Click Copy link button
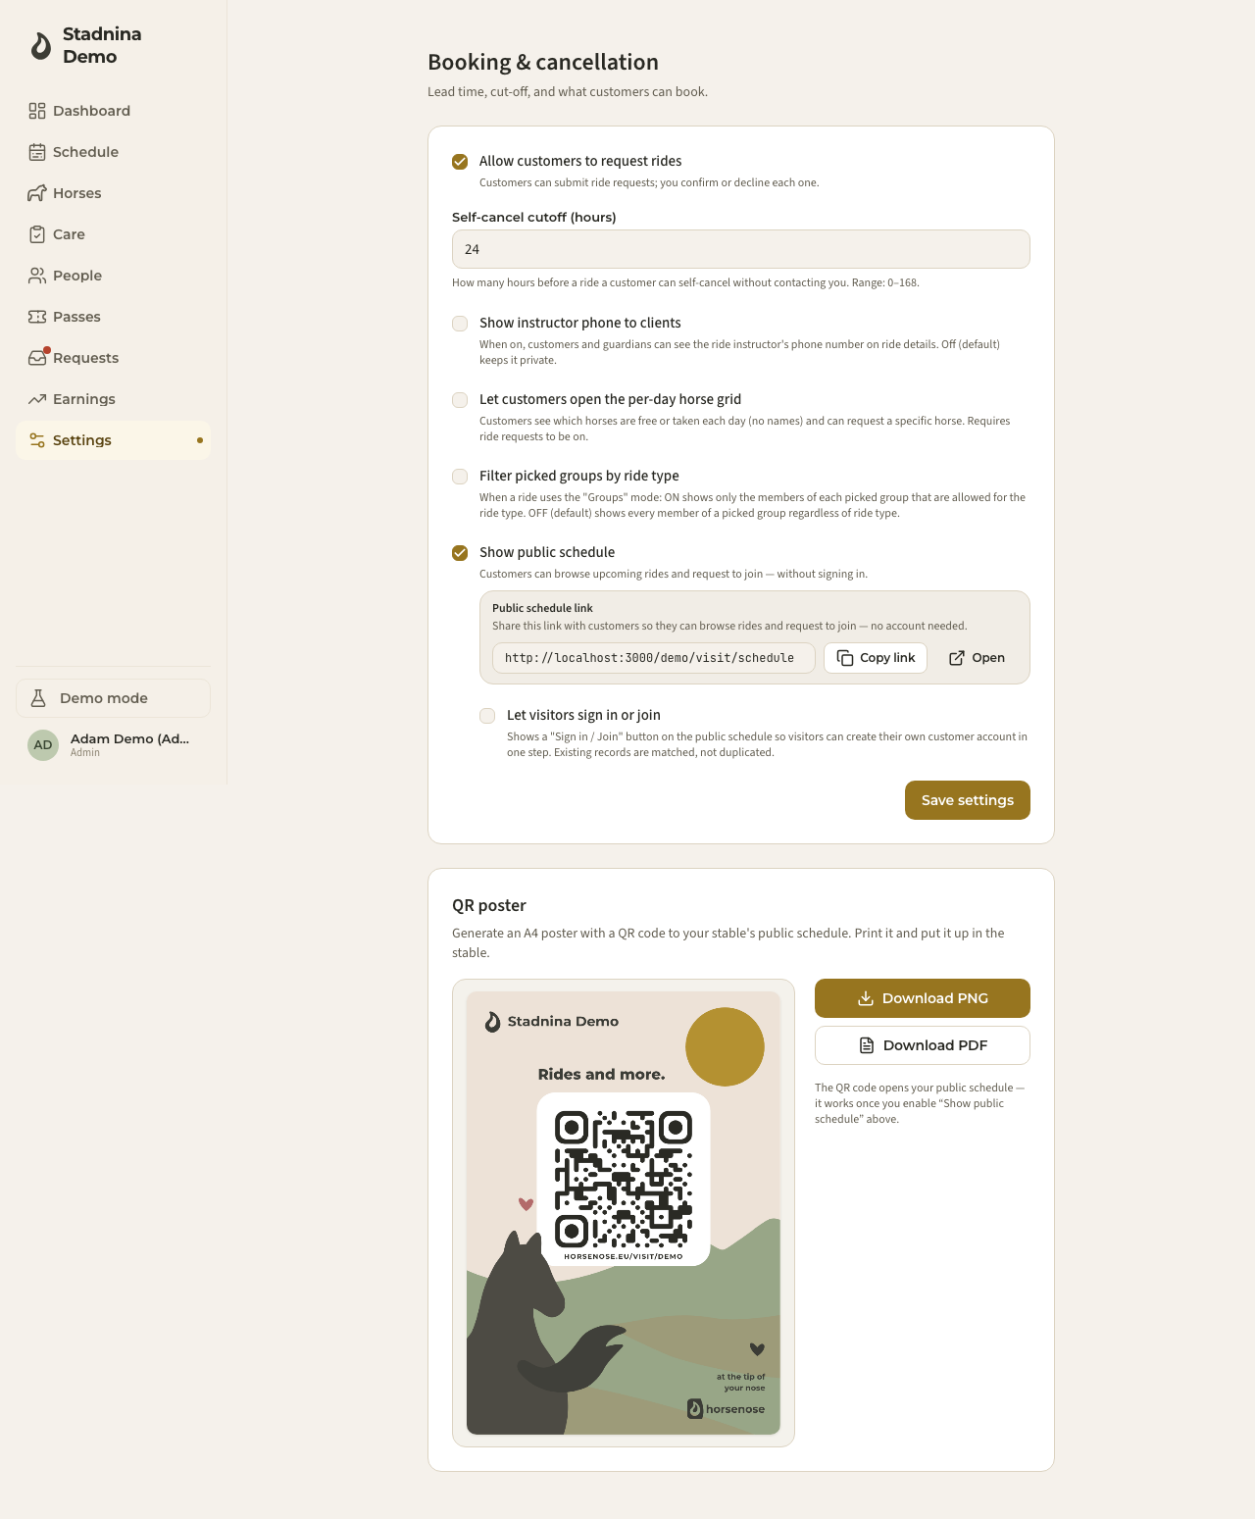 (x=876, y=658)
